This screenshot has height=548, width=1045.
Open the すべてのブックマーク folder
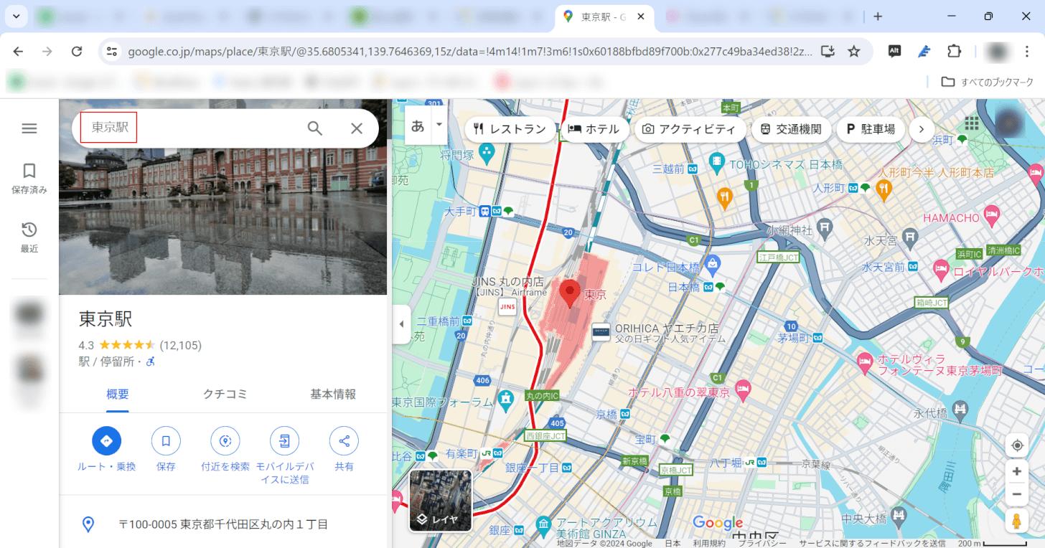click(988, 82)
